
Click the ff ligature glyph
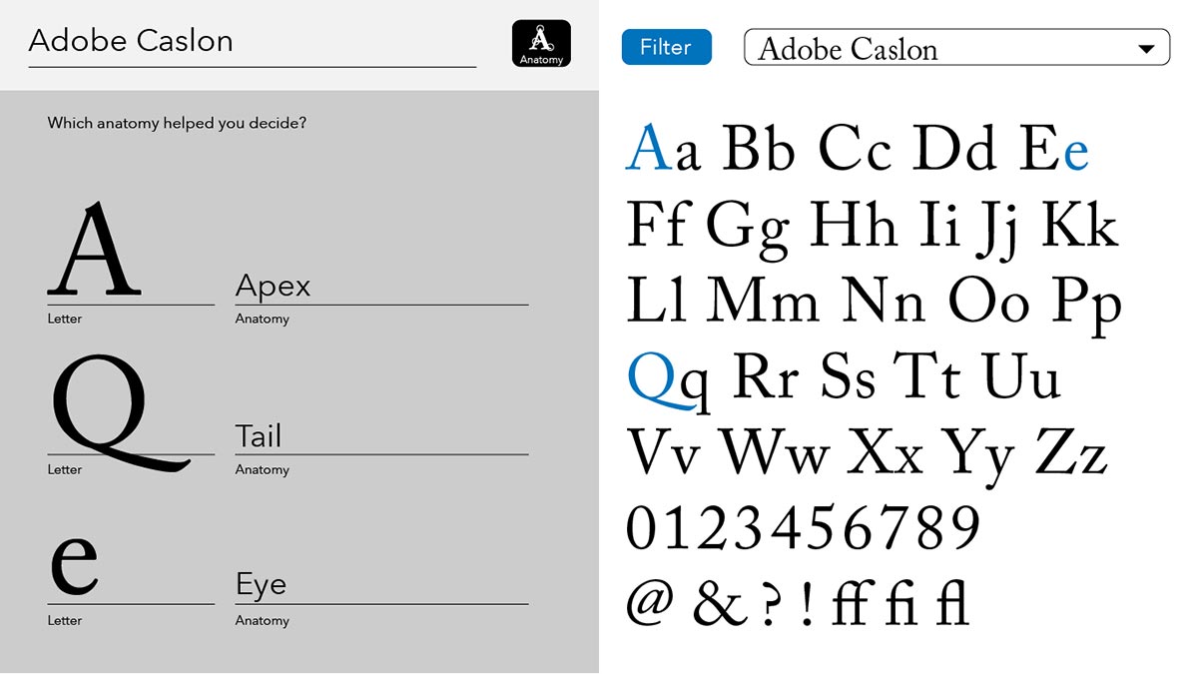pos(855,603)
